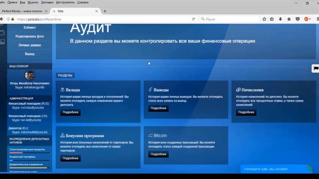Open the Справка menu
This screenshot has height=179, width=319.
click(x=83, y=2)
